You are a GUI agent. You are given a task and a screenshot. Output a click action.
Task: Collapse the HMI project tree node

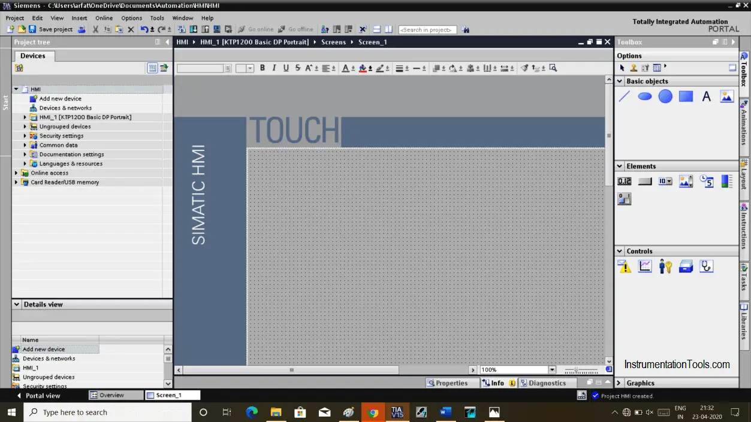click(16, 89)
